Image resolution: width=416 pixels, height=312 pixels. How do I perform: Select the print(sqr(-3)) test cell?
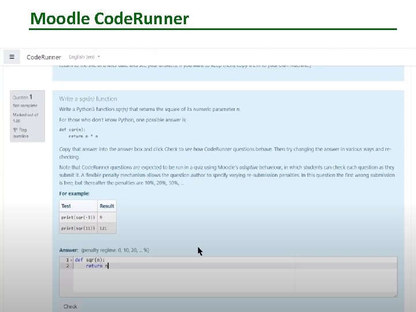pyautogui.click(x=78, y=217)
